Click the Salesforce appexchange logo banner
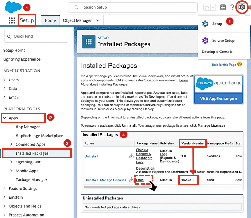 click(219, 84)
